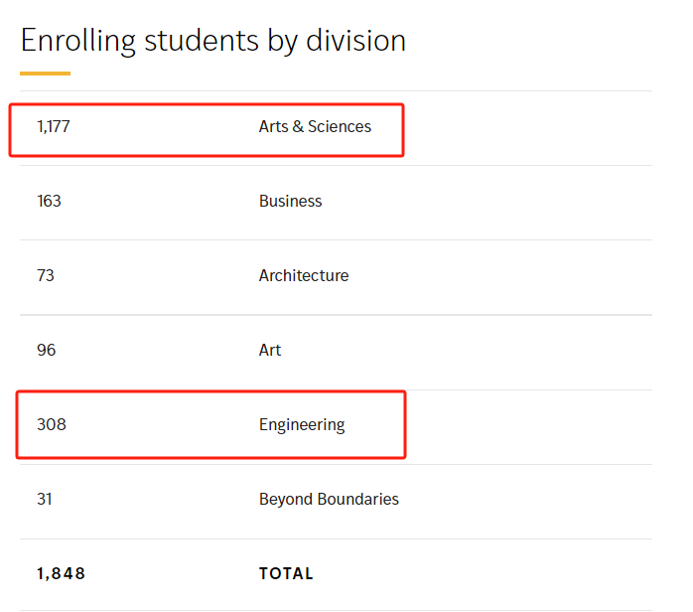Click the red highlight box around Engineering
Viewport: 693px width, 612px height.
(211, 424)
